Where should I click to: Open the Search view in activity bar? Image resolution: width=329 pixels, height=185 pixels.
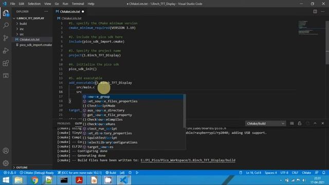[x=6, y=26]
